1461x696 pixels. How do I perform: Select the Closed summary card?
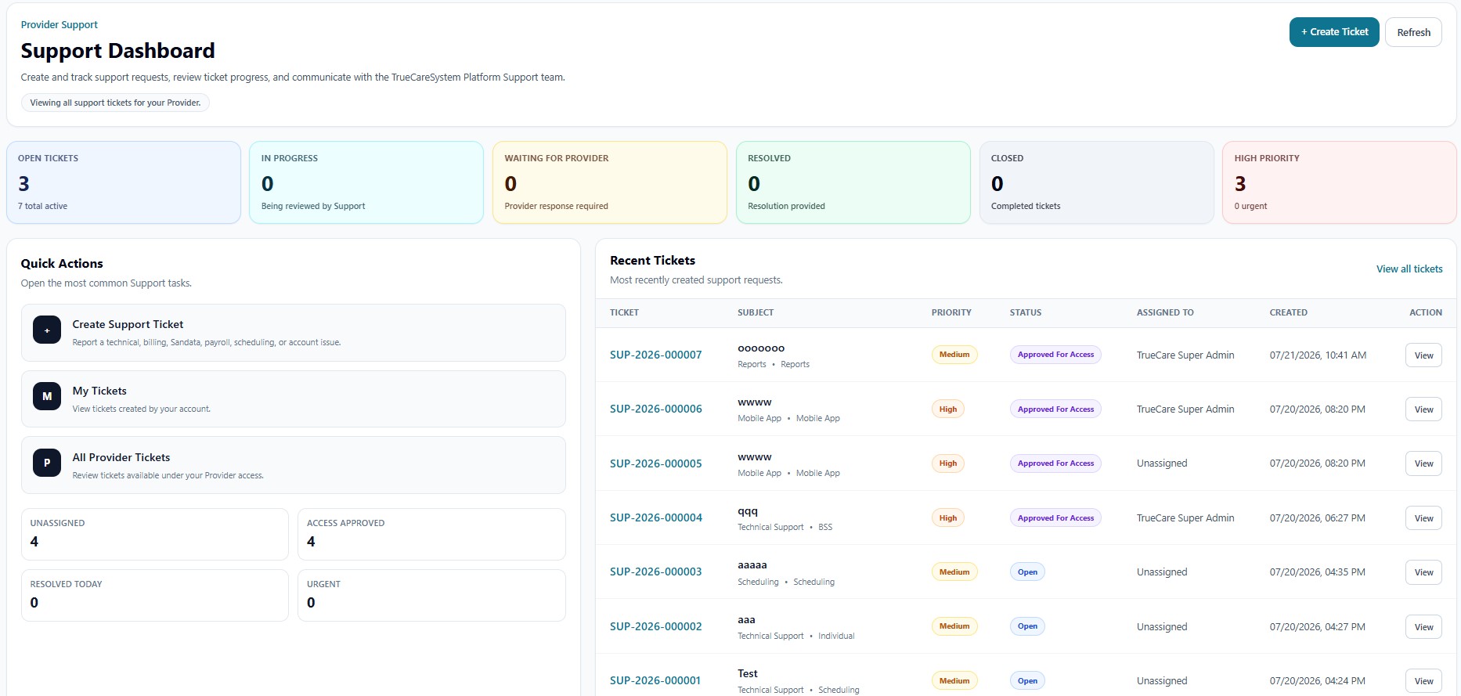tap(1096, 182)
